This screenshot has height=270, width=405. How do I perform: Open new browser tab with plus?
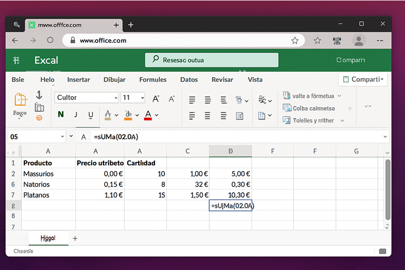point(131,25)
